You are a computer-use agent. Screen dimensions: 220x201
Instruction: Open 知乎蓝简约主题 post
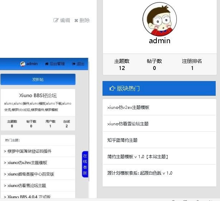pyautogui.click(x=122, y=140)
